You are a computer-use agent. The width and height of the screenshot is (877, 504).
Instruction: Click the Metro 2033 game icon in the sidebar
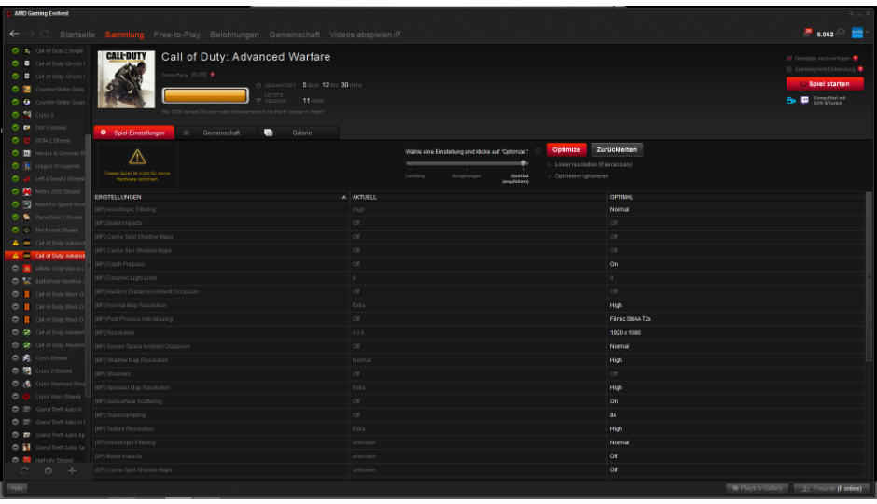click(x=27, y=191)
